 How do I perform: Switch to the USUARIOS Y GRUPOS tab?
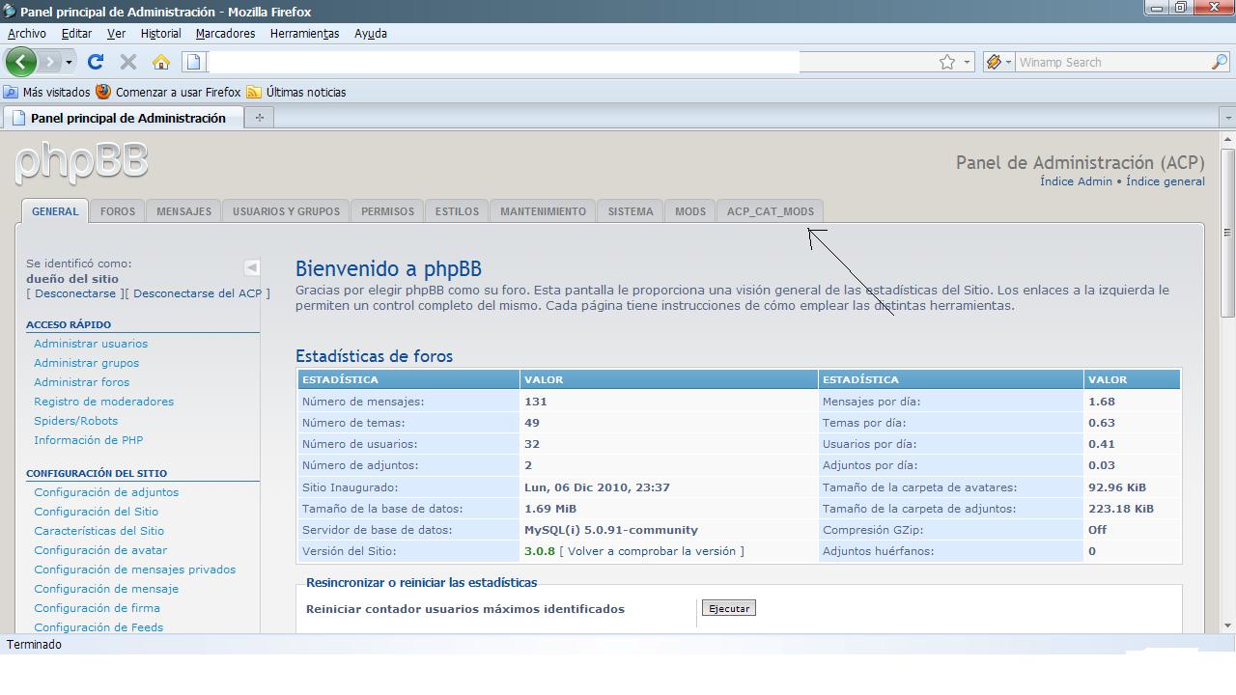(x=286, y=211)
